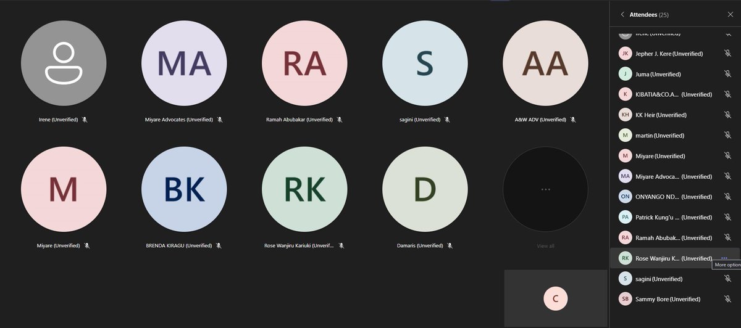Click the D participant tile for Damaris

pyautogui.click(x=425, y=189)
